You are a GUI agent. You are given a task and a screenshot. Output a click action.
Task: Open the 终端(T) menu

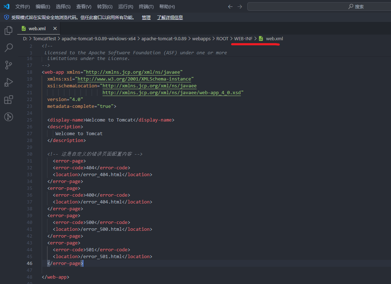coord(146,7)
